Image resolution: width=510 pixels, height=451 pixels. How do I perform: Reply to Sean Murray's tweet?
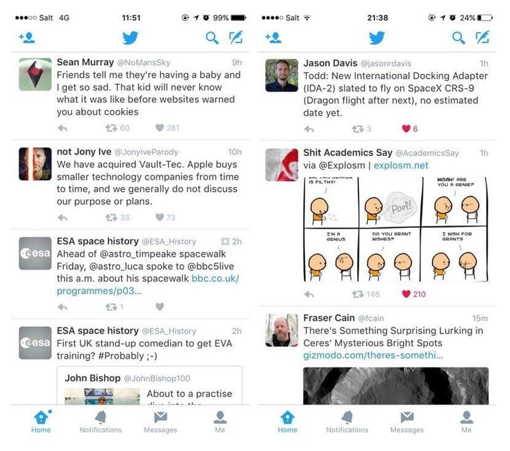click(x=63, y=128)
